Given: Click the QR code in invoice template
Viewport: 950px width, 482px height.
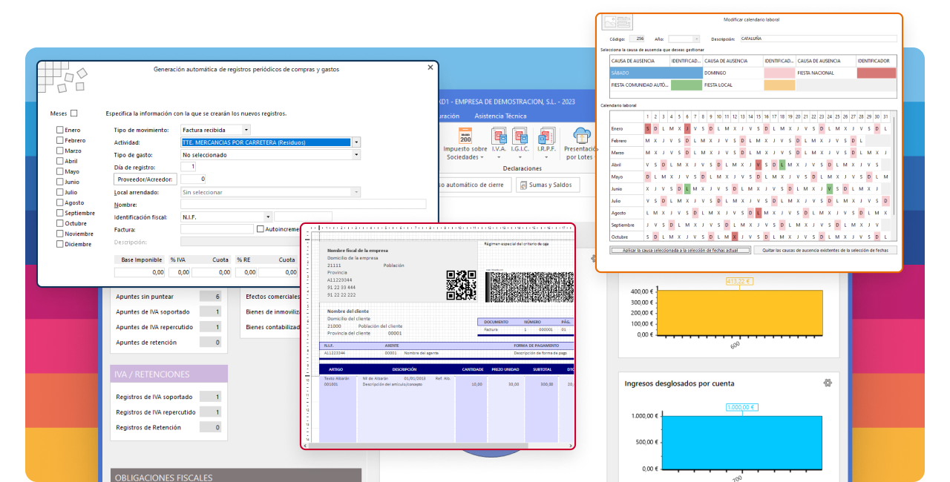Looking at the screenshot, I should click(461, 285).
